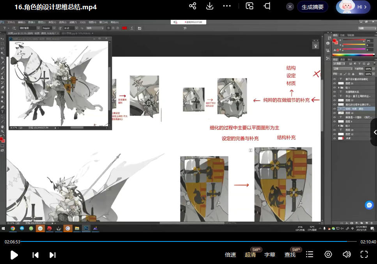
Task: Enter fullscreen mode
Action: 364,254
